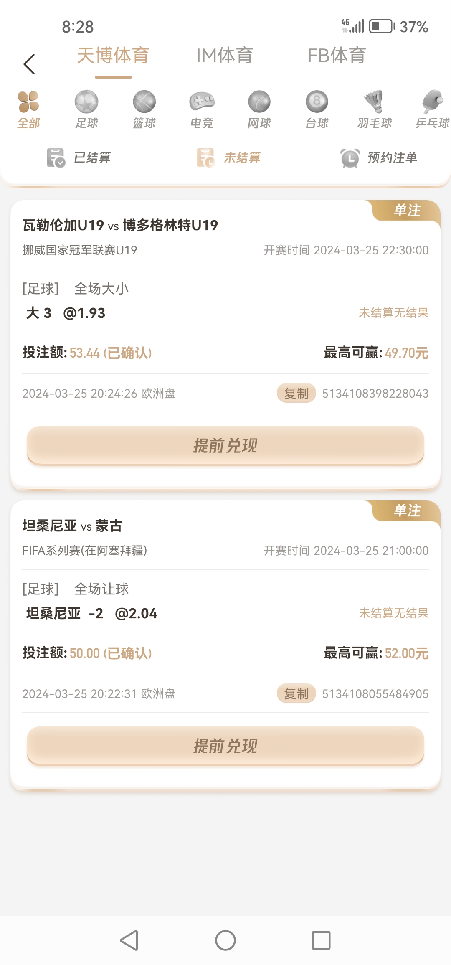Select the 乒乓球 table tennis icon
The width and height of the screenshot is (451, 965).
point(432,102)
